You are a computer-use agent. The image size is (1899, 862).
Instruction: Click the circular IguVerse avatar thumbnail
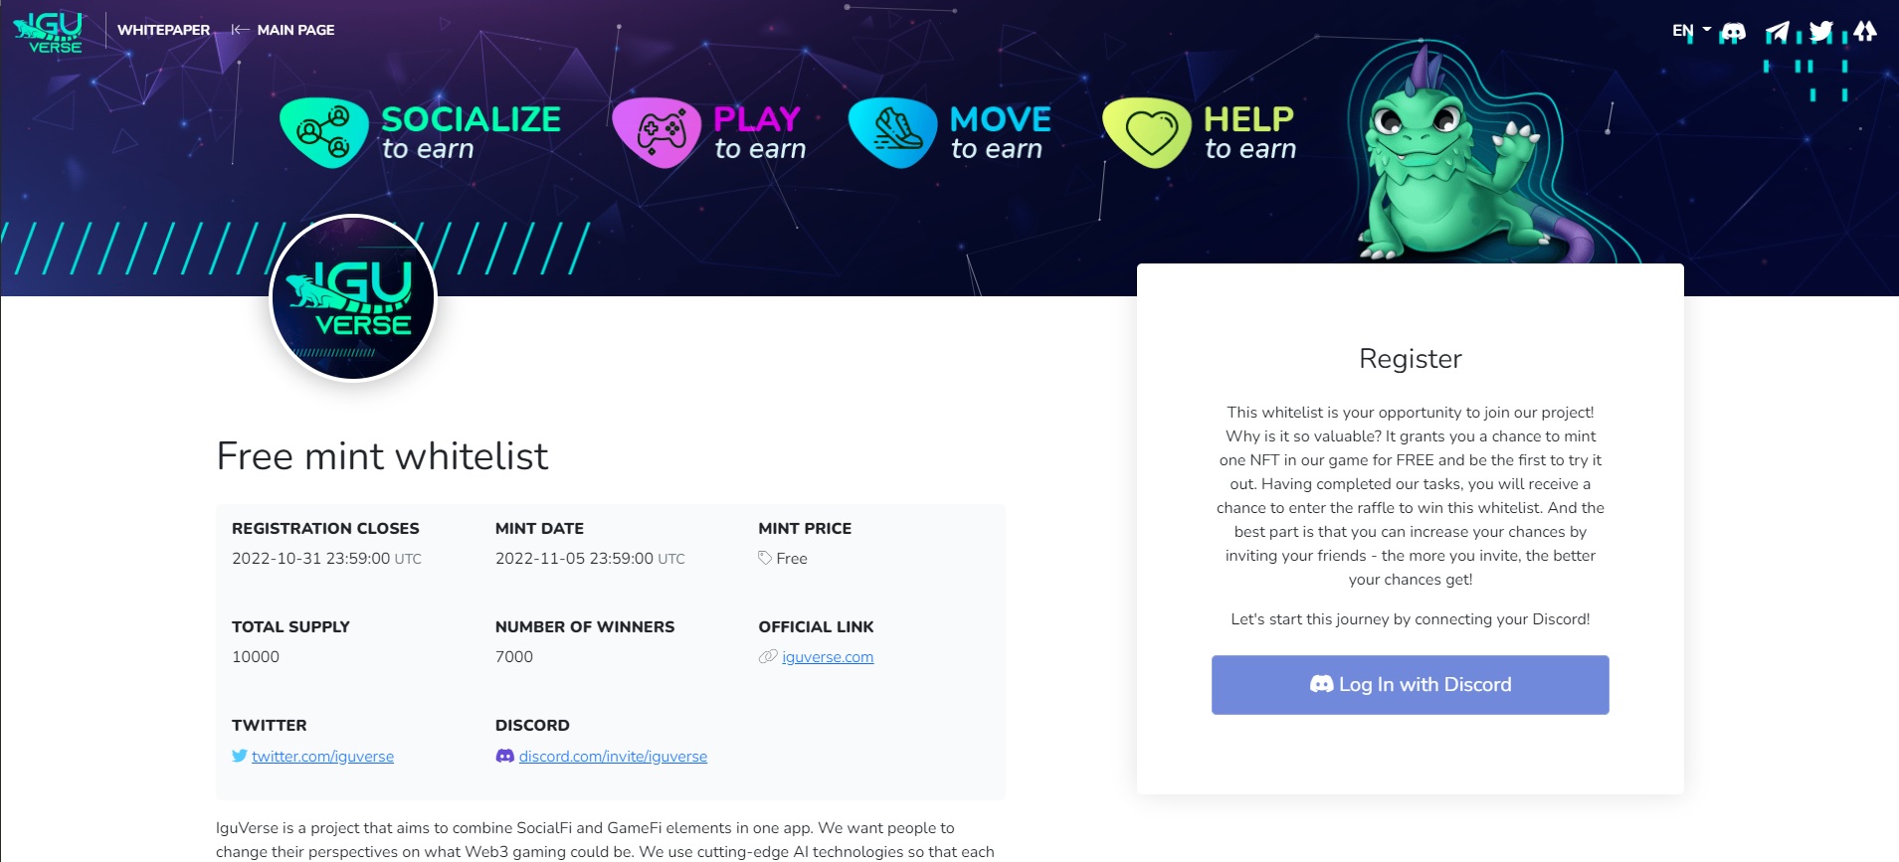[x=353, y=298]
